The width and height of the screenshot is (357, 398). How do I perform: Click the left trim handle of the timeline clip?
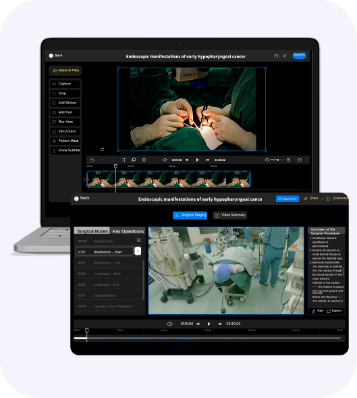[x=88, y=179]
